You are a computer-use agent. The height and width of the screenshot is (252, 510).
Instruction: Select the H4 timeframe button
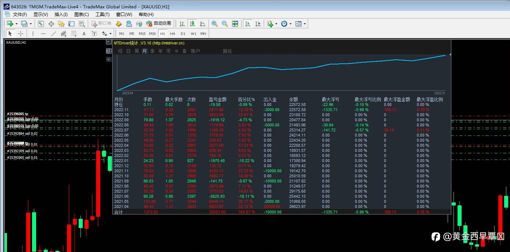click(173, 34)
